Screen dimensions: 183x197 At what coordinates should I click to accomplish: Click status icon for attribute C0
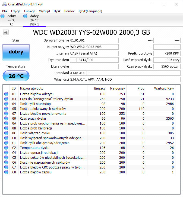[x=6, y=138]
